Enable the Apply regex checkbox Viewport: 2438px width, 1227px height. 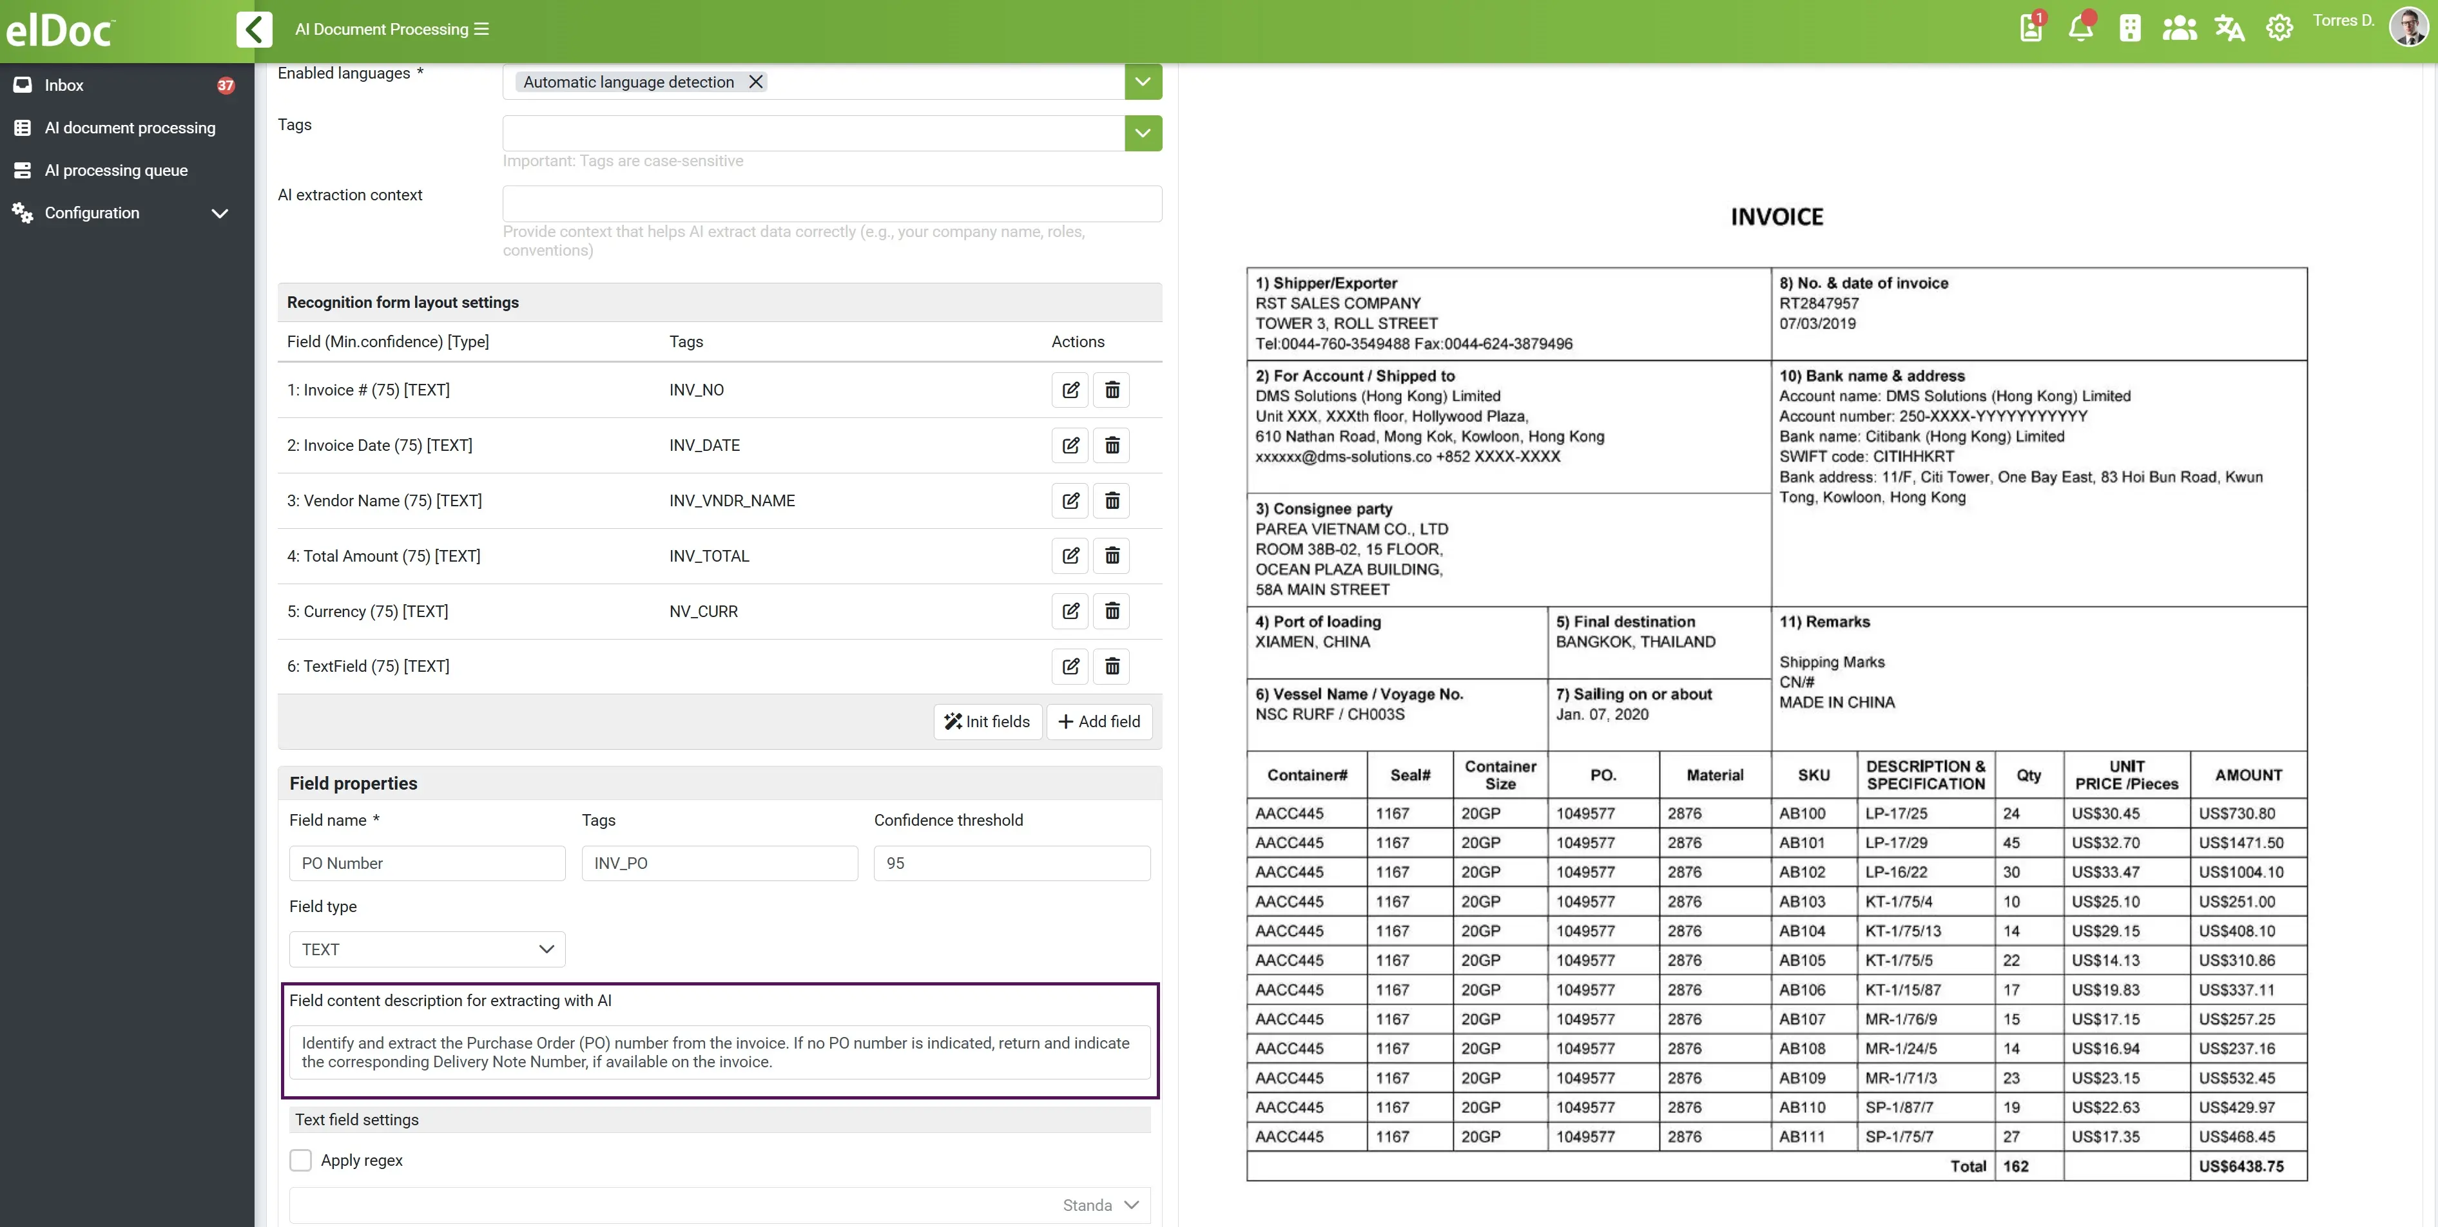point(301,1160)
